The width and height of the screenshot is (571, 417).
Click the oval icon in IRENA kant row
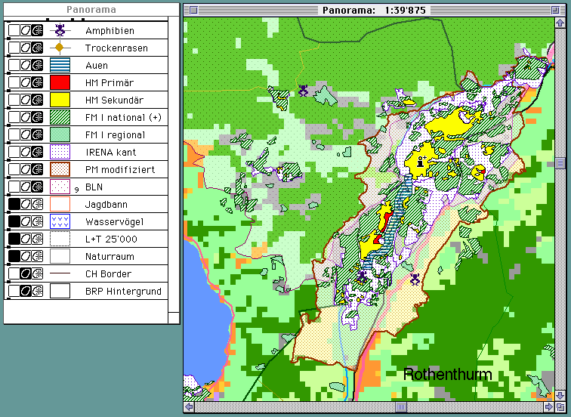click(25, 152)
